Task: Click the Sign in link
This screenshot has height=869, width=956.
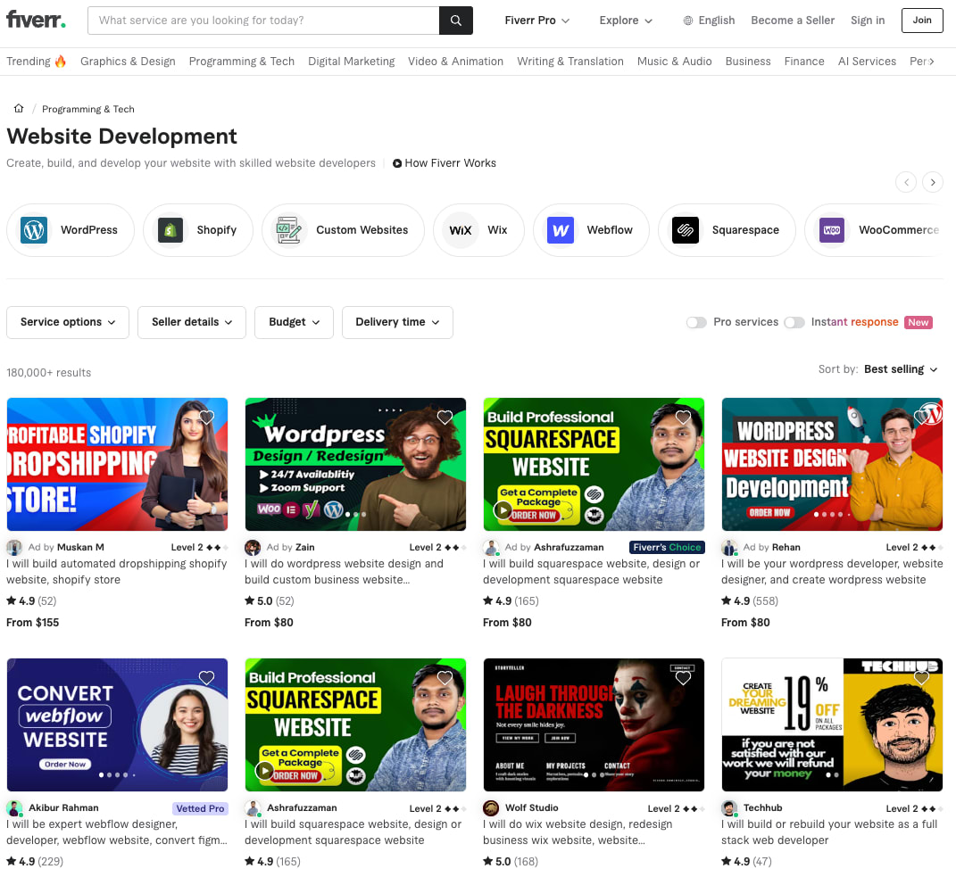Action: pos(868,21)
